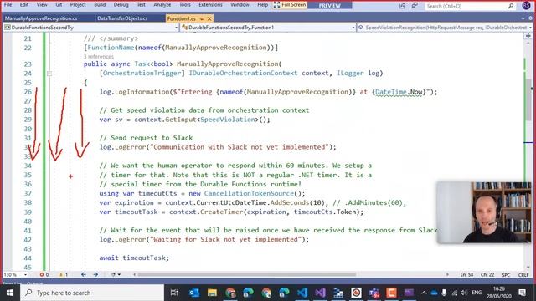Viewport: 536px width, 301px height.
Task: Click the CRLF line ending indicator
Action: point(523,275)
